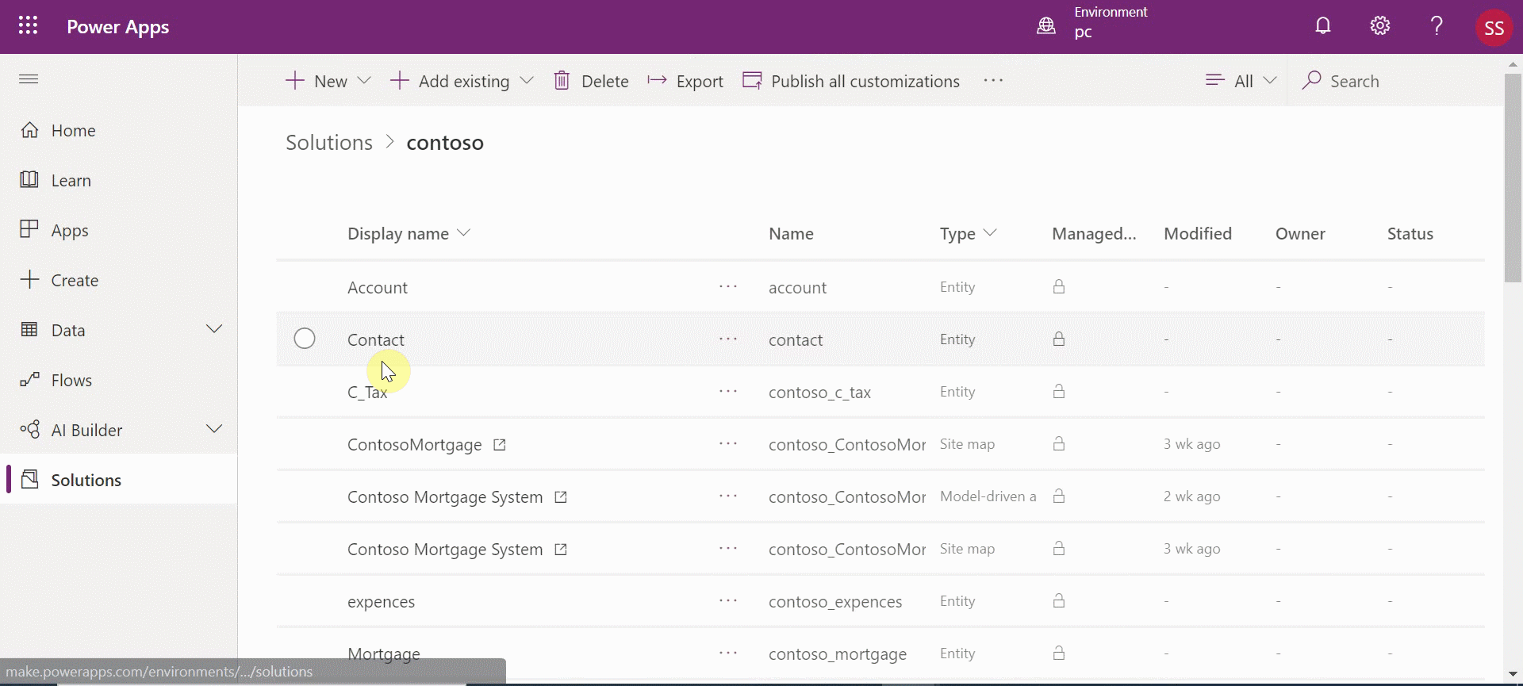This screenshot has height=686, width=1523.
Task: Click the '2 wk ago' modified cell
Action: point(1192,496)
